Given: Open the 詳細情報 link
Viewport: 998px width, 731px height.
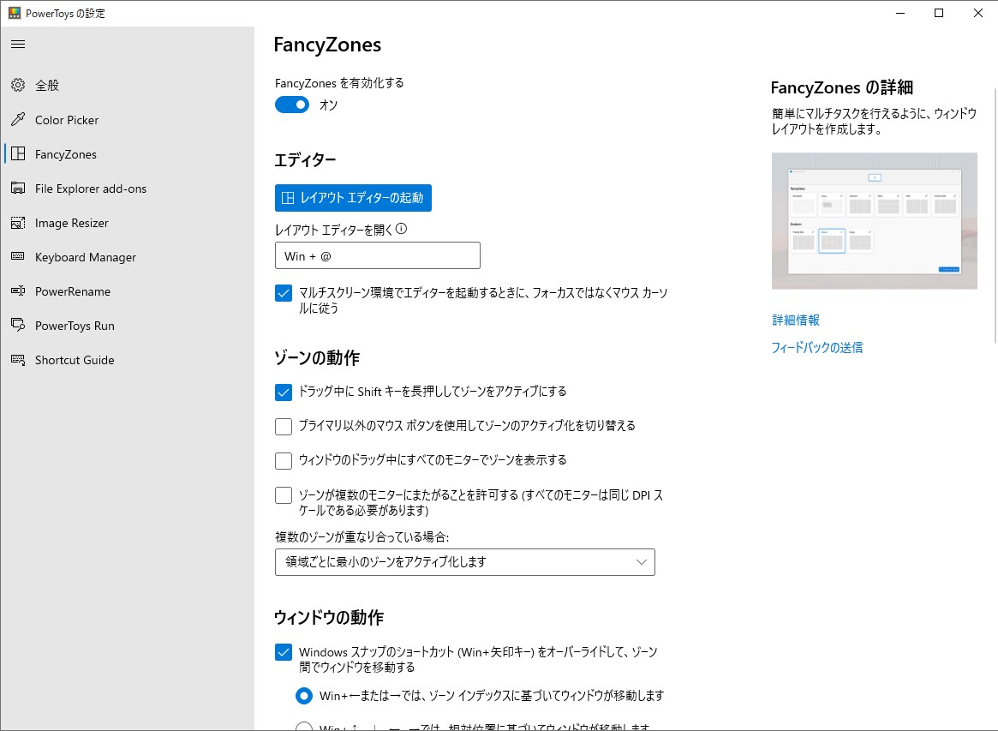Looking at the screenshot, I should pos(793,320).
